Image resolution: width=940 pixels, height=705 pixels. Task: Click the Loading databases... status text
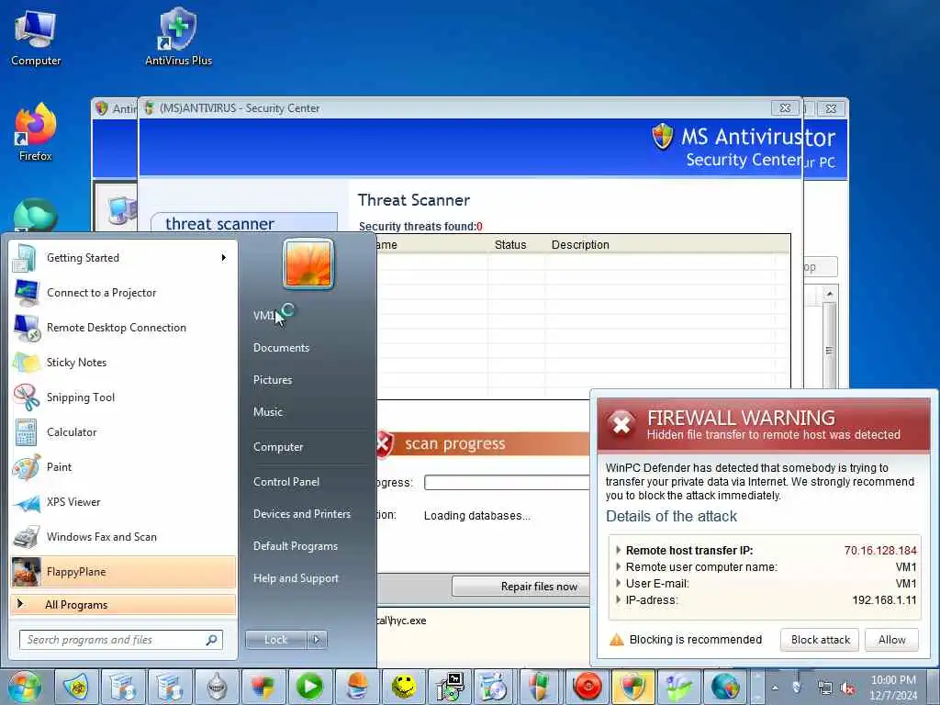(x=476, y=516)
